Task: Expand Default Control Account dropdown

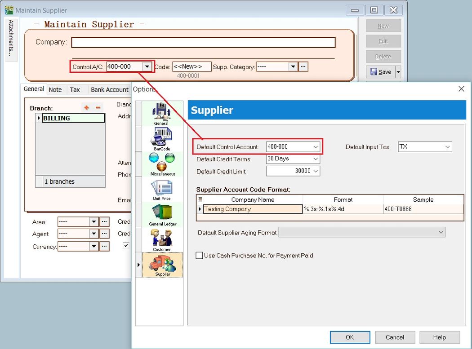Action: pos(316,147)
